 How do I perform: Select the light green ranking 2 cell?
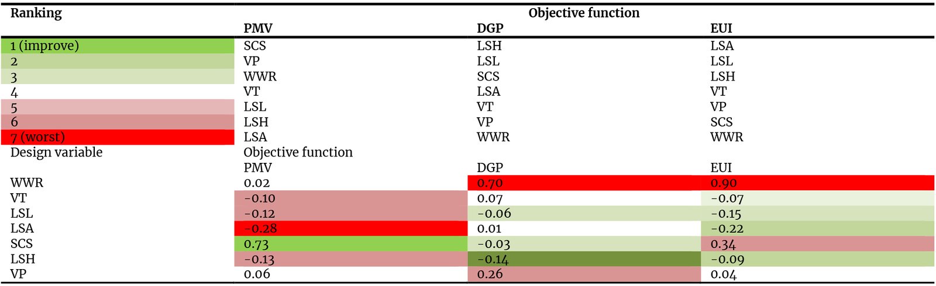click(x=117, y=61)
